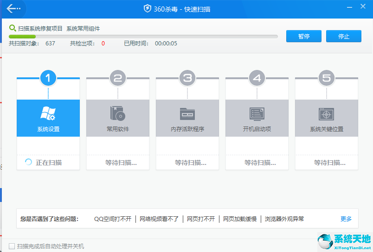Click the 360杀毒 - 快速扫描 title

[182, 9]
